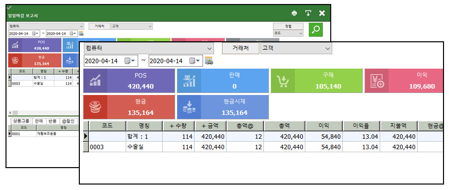Open the date range calendar icon in zoomed panel

click(x=209, y=61)
